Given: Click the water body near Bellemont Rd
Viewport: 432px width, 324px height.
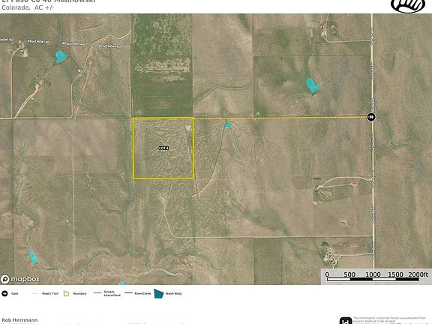Looking at the screenshot, I should [x=61, y=57].
